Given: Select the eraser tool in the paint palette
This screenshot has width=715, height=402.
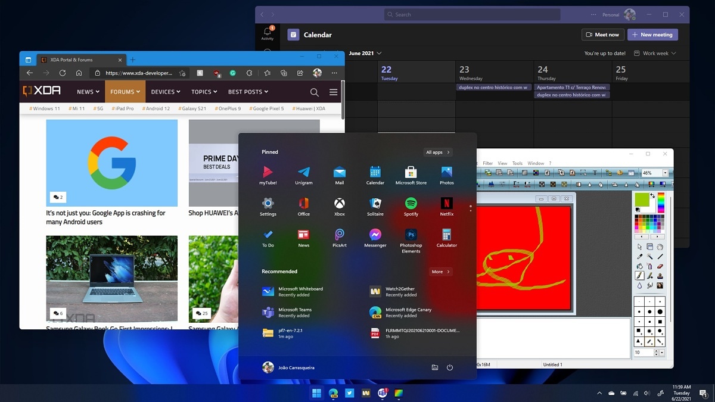Looking at the screenshot, I should tap(660, 266).
